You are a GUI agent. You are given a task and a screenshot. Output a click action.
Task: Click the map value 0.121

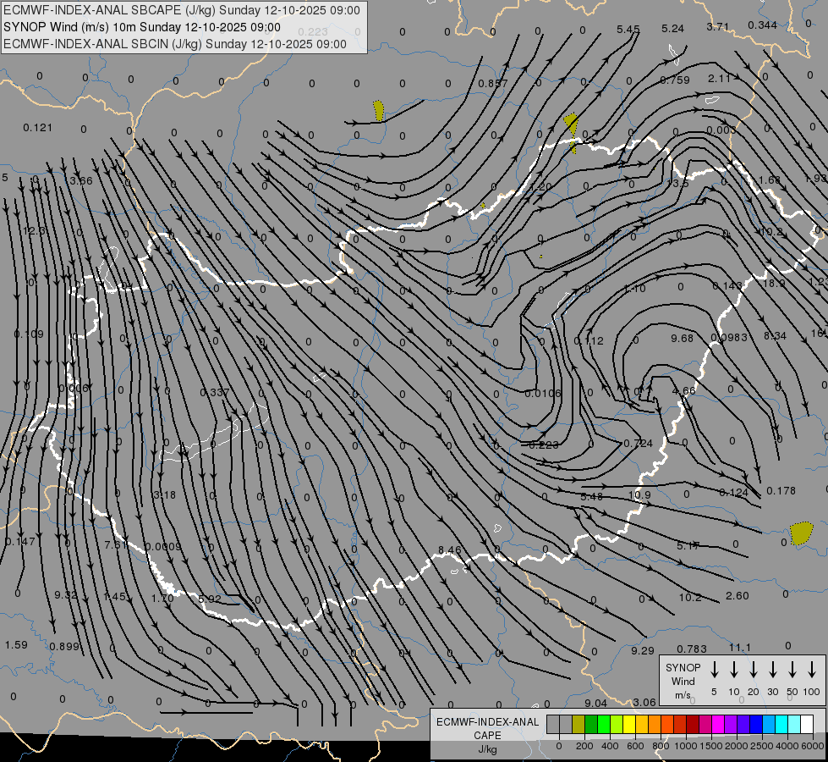click(x=38, y=128)
